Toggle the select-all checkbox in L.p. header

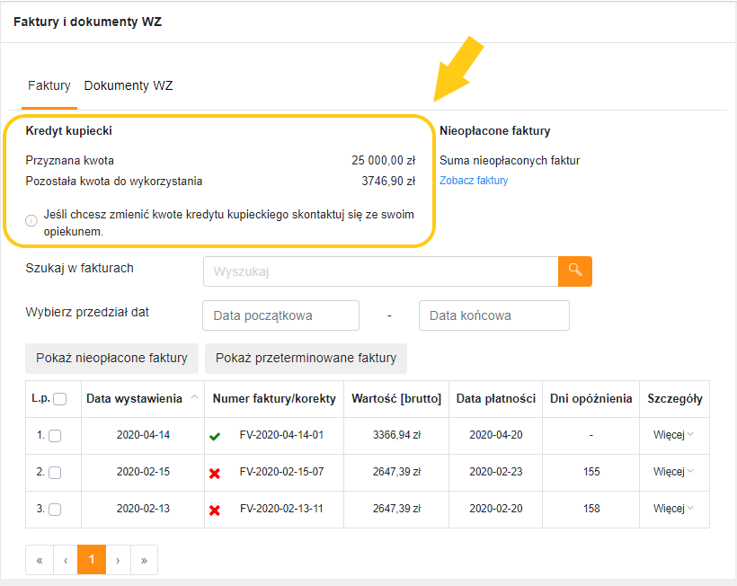(59, 399)
